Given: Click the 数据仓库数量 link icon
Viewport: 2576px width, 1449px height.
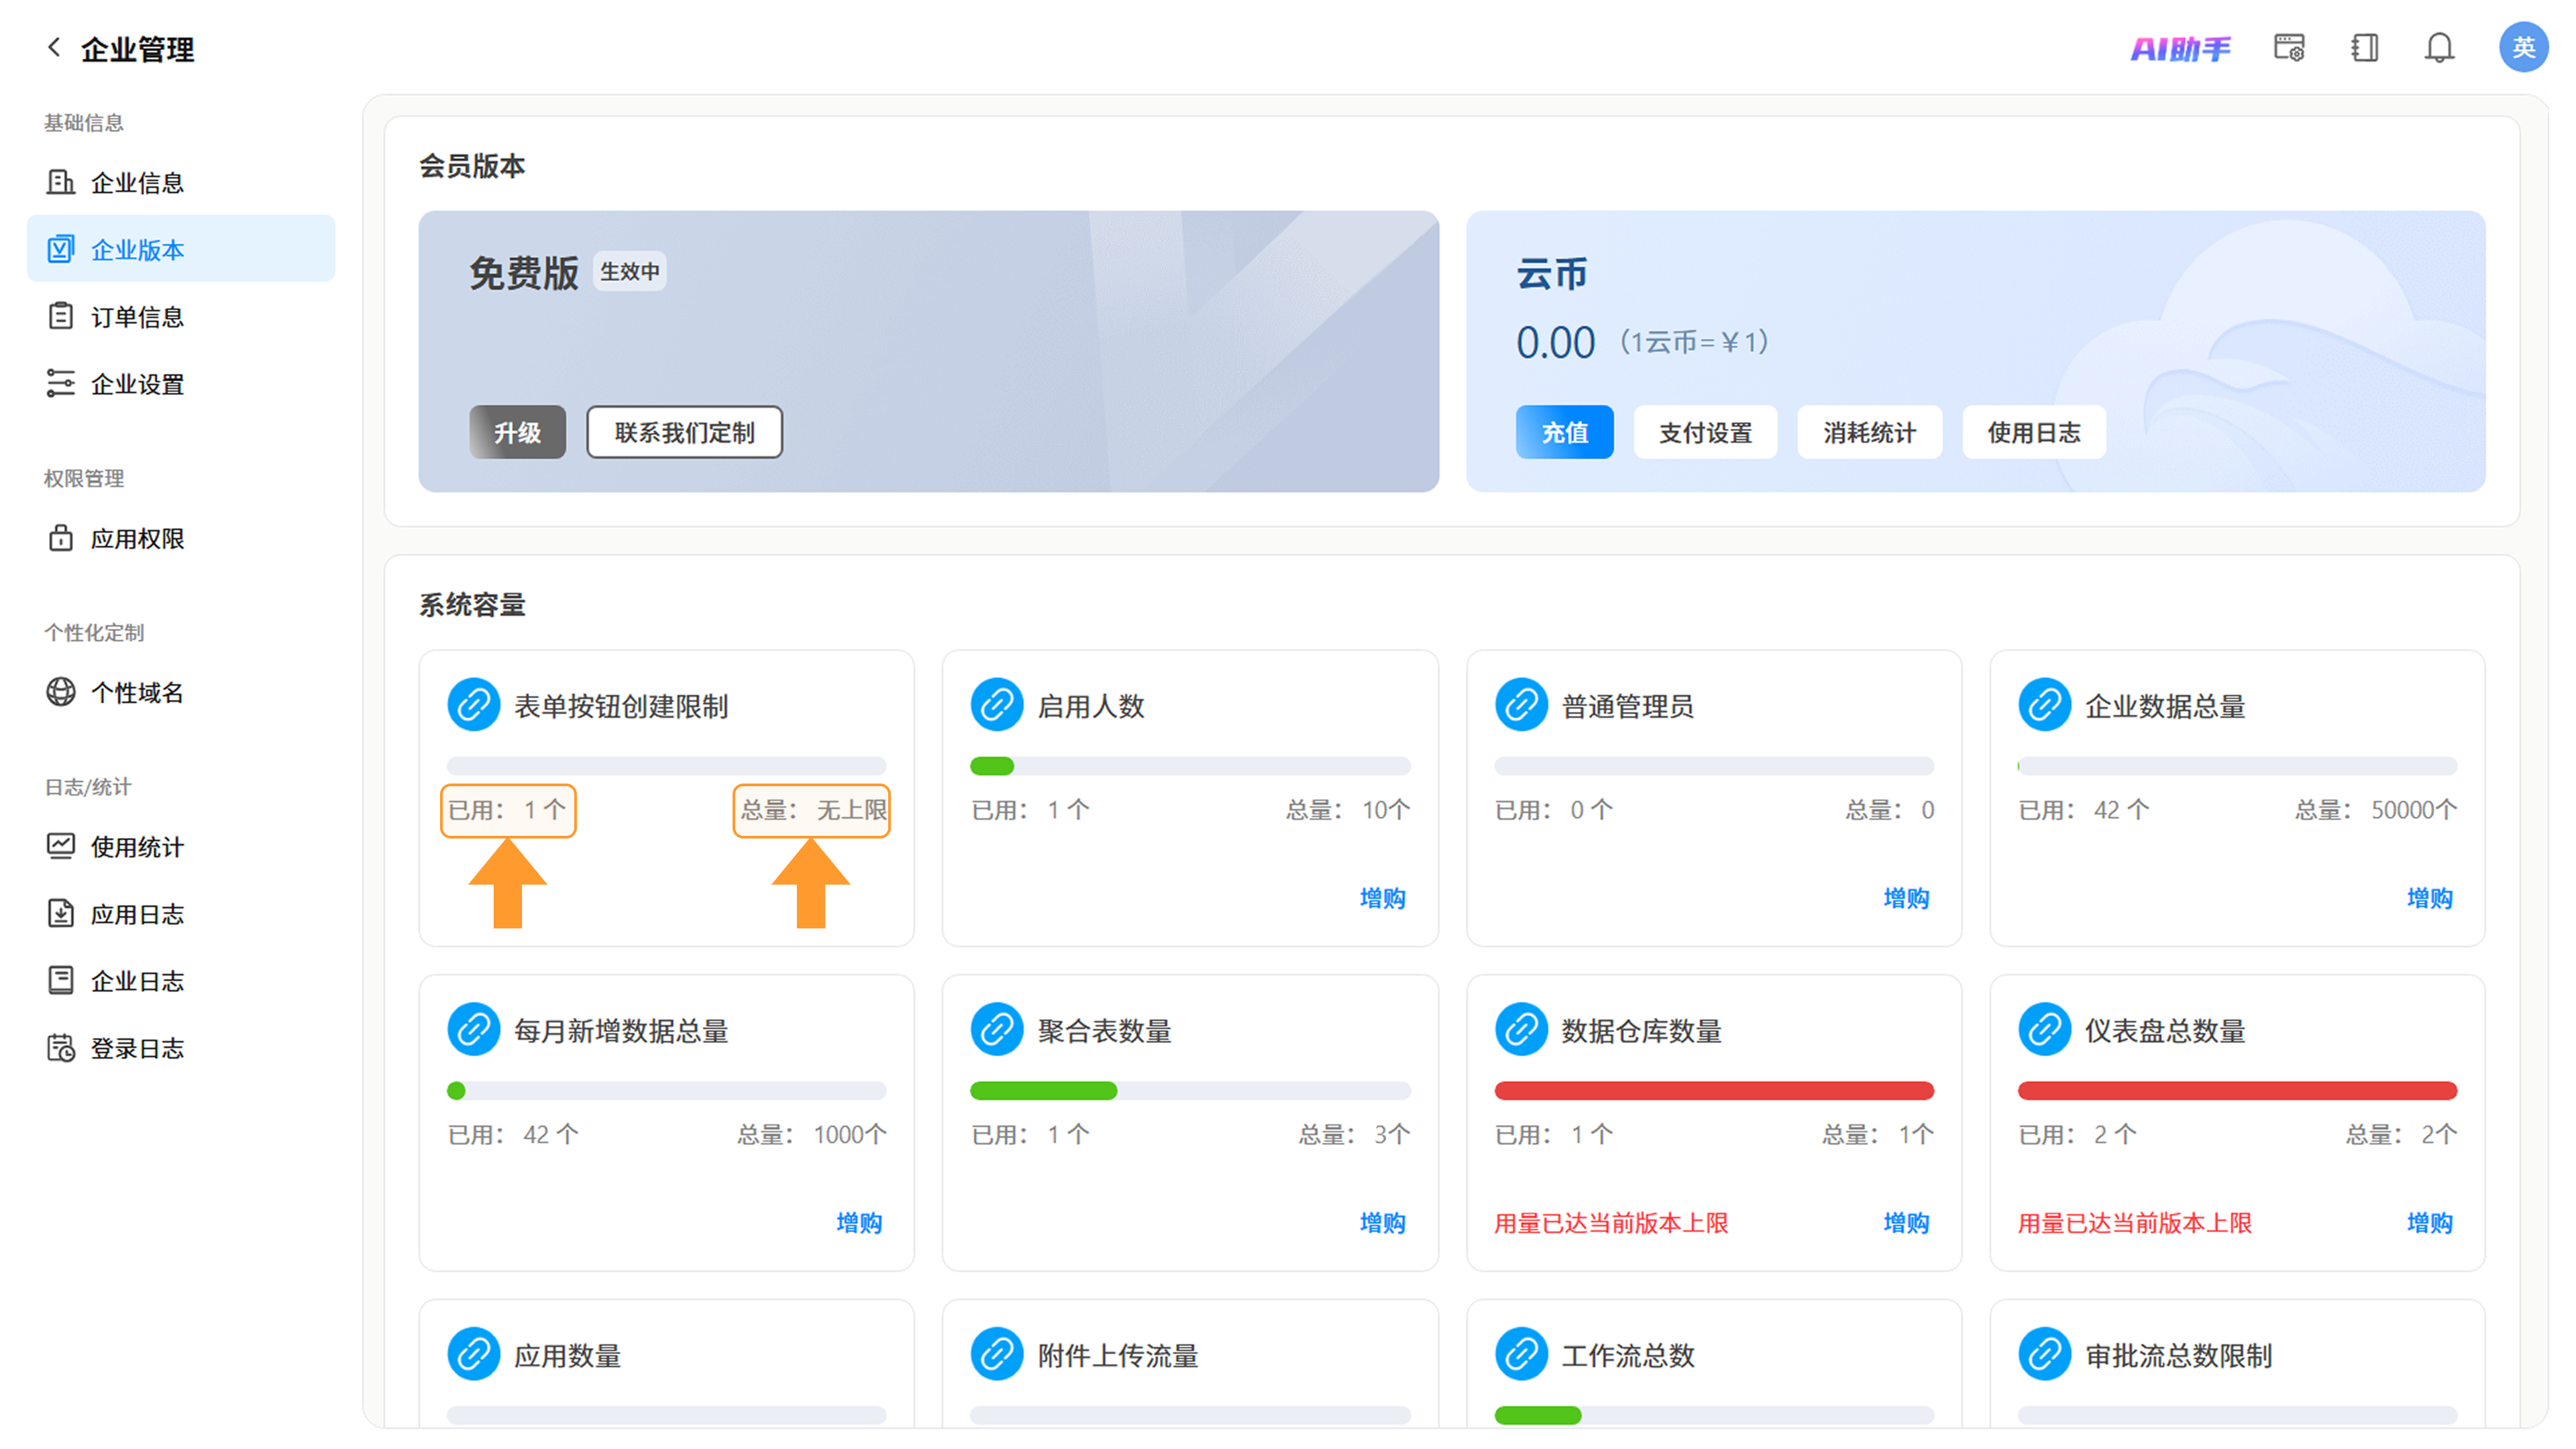Looking at the screenshot, I should pos(1521,1029).
